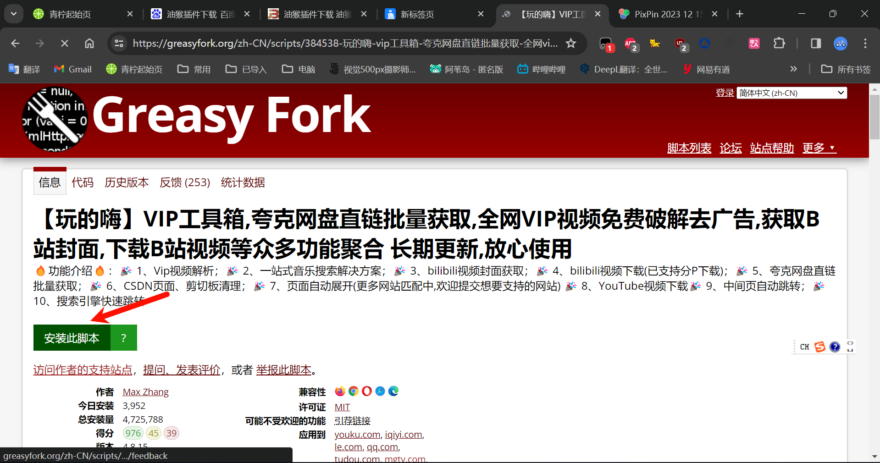The height and width of the screenshot is (463, 880).
Task: Click the blue triangle extension icon
Action: (x=704, y=44)
